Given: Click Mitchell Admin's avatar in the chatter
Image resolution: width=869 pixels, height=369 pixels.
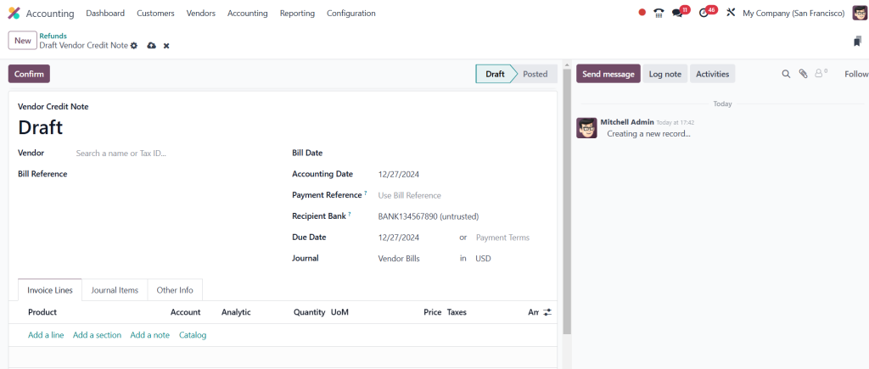Looking at the screenshot, I should click(586, 127).
